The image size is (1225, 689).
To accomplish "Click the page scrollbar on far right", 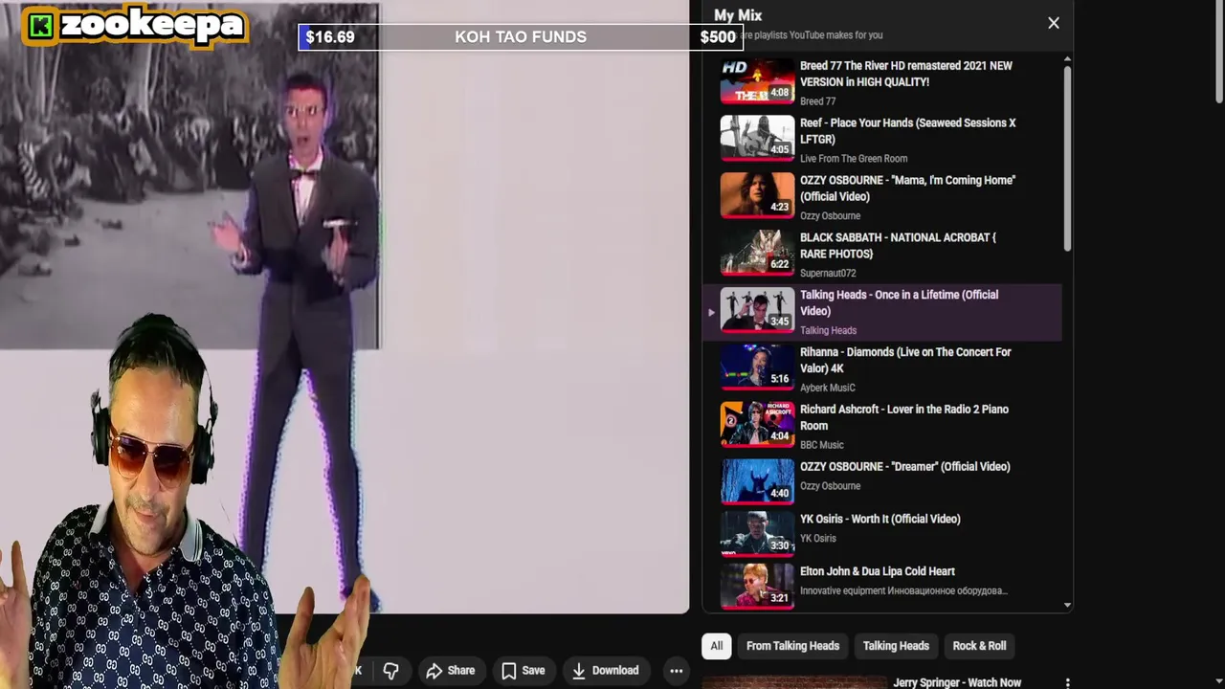I will click(1219, 53).
